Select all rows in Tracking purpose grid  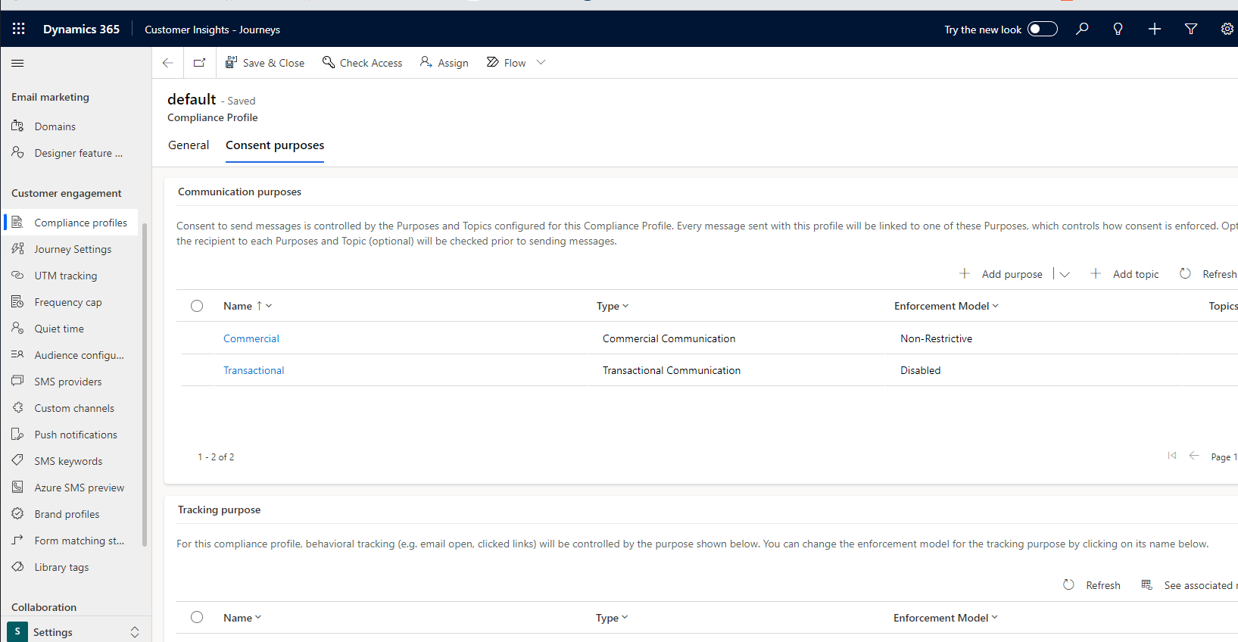197,617
